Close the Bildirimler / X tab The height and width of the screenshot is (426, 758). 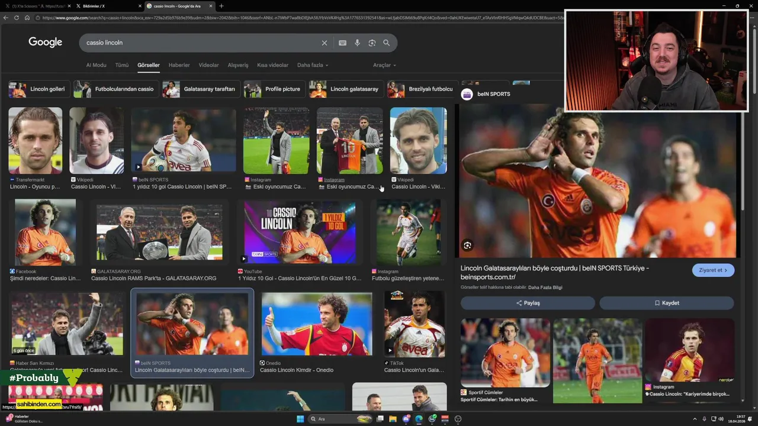pos(140,6)
